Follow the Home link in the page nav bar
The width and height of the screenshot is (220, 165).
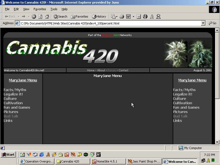click(x=91, y=70)
